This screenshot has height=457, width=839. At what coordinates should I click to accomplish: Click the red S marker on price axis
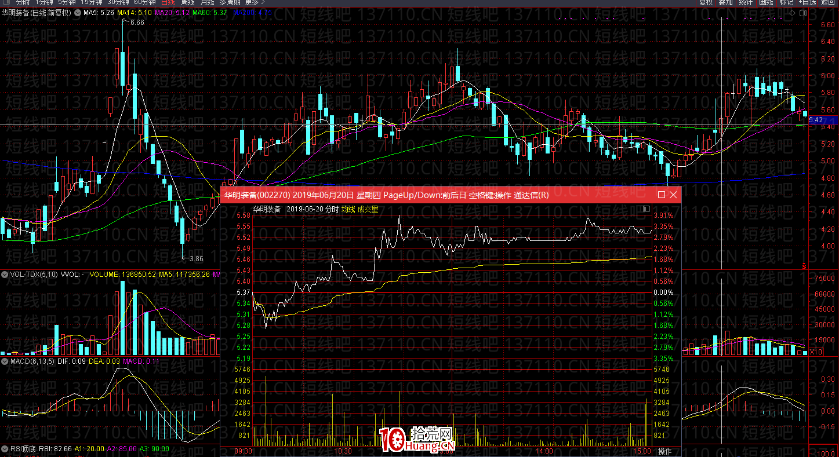pos(804,266)
